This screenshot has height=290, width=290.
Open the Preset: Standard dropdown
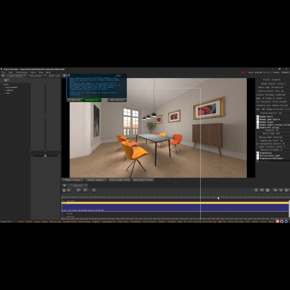pos(273,80)
